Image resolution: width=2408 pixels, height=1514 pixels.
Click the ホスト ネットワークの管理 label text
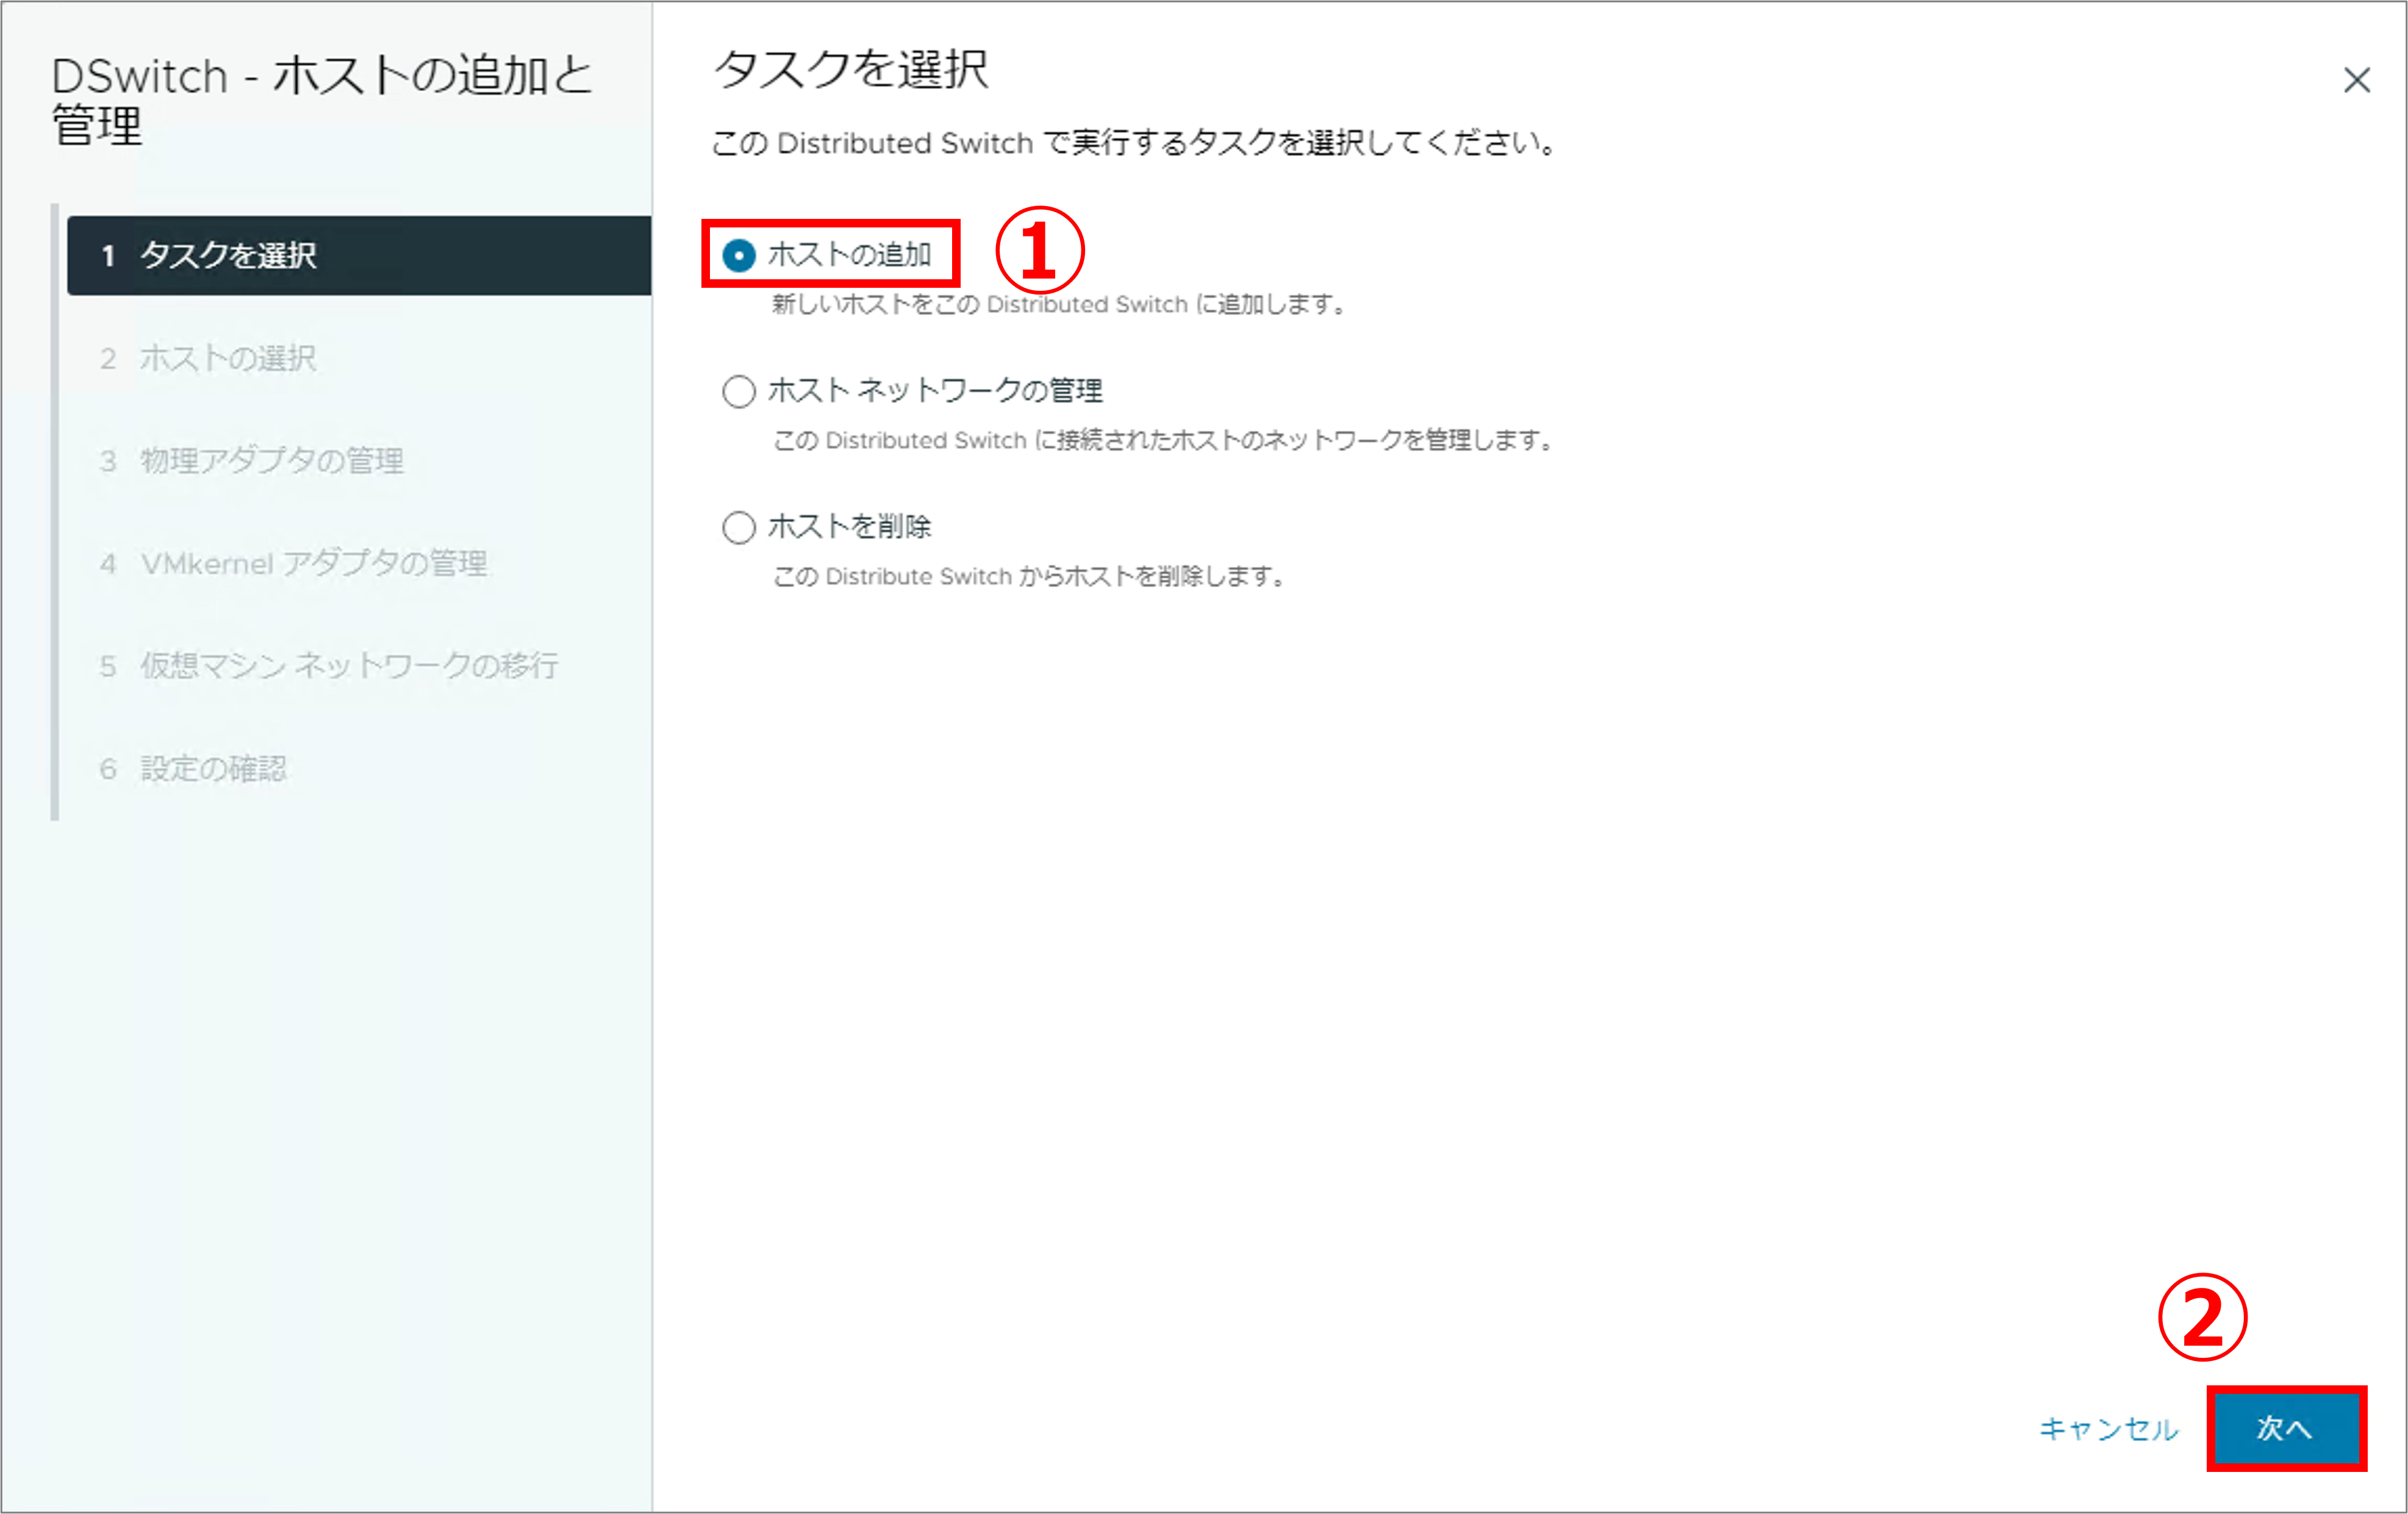(x=935, y=391)
